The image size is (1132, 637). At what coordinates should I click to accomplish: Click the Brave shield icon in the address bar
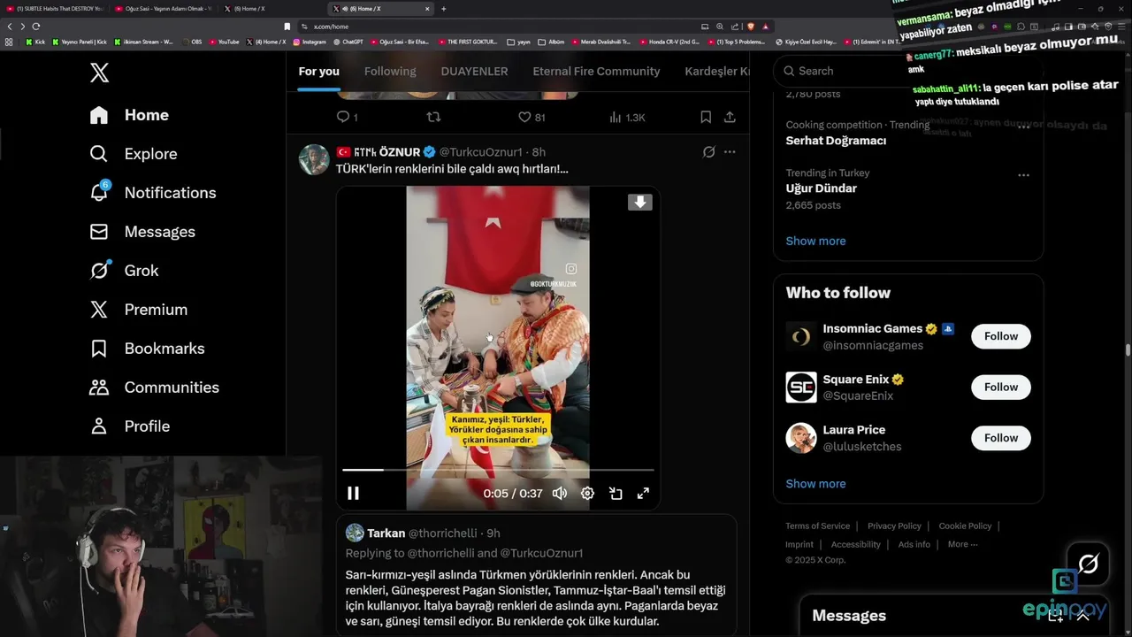point(750,27)
